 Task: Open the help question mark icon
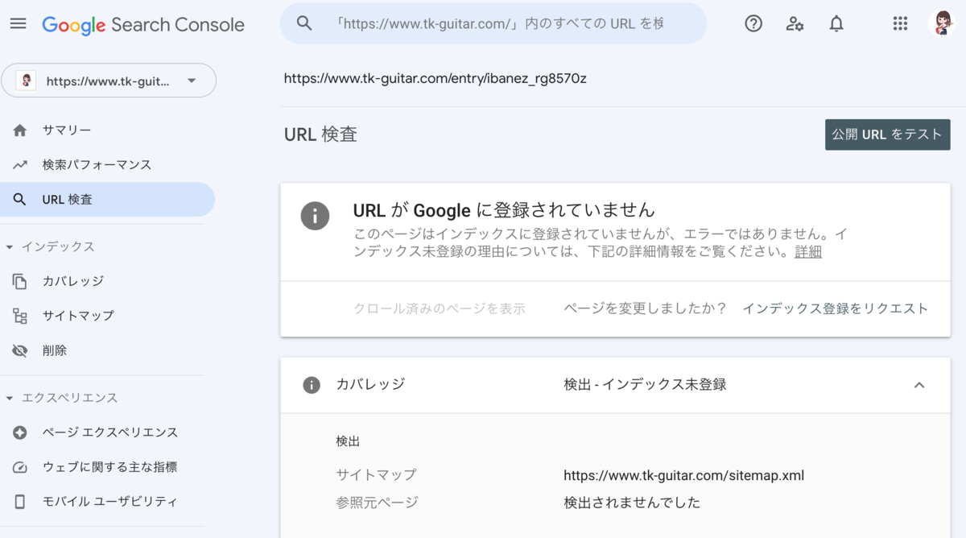click(753, 24)
